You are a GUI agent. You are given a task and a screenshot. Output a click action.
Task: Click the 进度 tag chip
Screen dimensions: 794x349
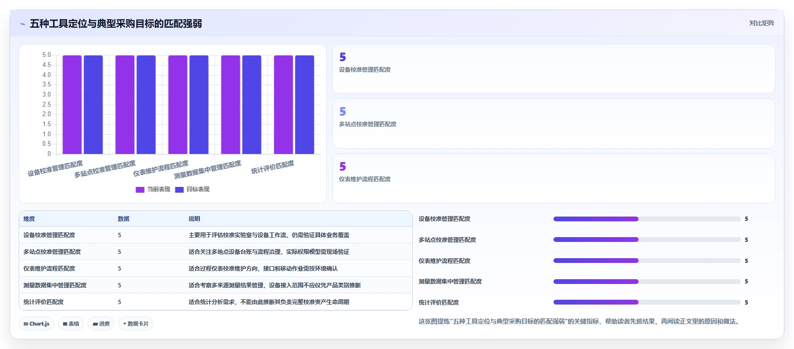point(101,324)
